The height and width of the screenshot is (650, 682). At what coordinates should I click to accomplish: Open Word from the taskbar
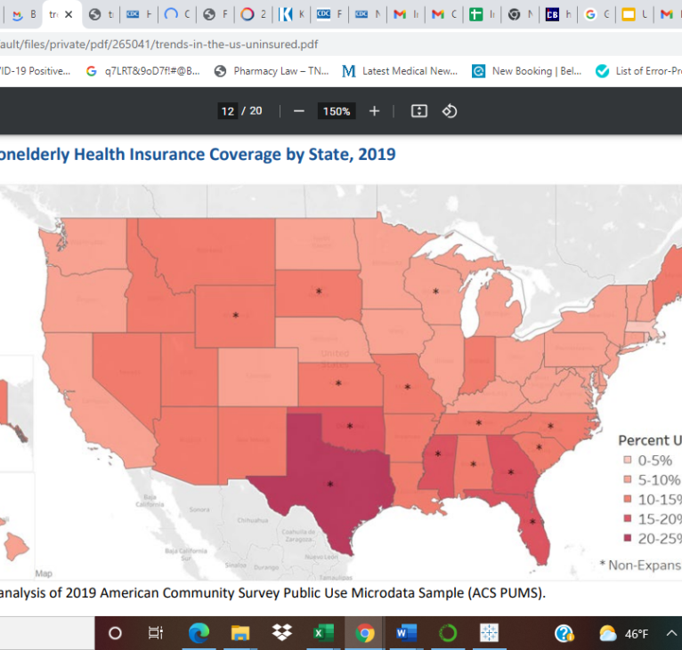406,633
